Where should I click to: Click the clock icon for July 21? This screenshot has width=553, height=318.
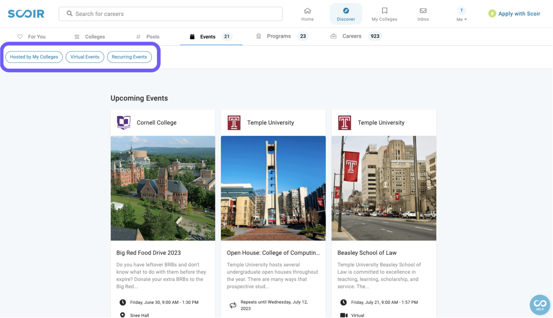pos(343,302)
